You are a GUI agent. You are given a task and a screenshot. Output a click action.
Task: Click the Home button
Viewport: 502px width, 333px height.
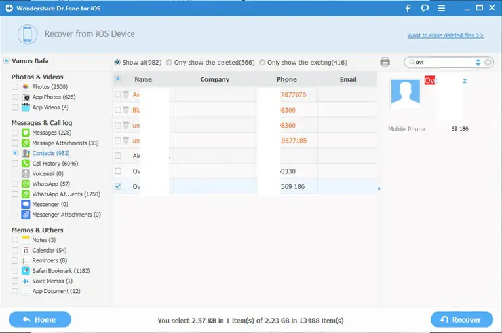(40, 319)
